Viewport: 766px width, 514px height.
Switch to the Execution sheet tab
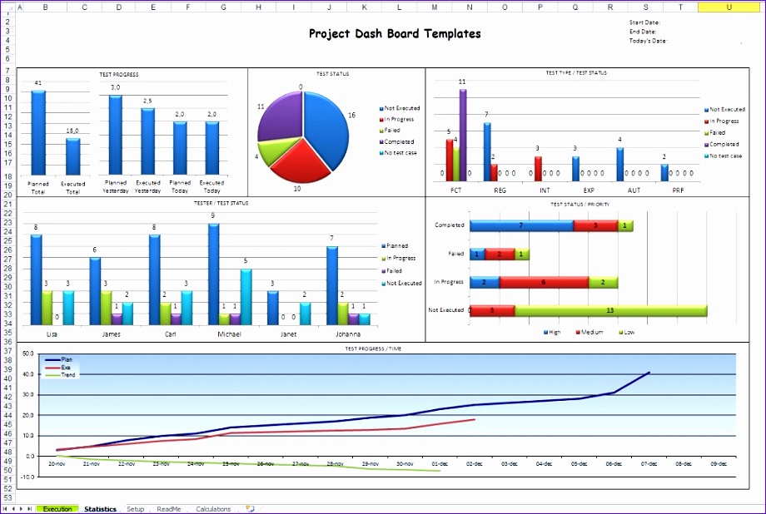tap(57, 508)
